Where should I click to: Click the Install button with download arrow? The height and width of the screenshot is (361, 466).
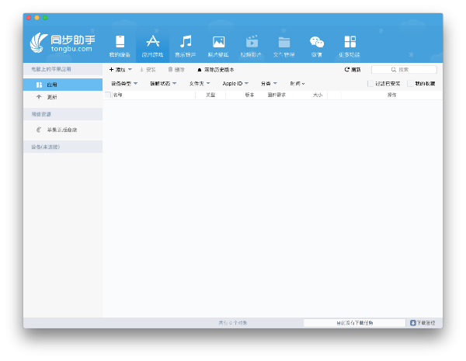click(x=148, y=70)
